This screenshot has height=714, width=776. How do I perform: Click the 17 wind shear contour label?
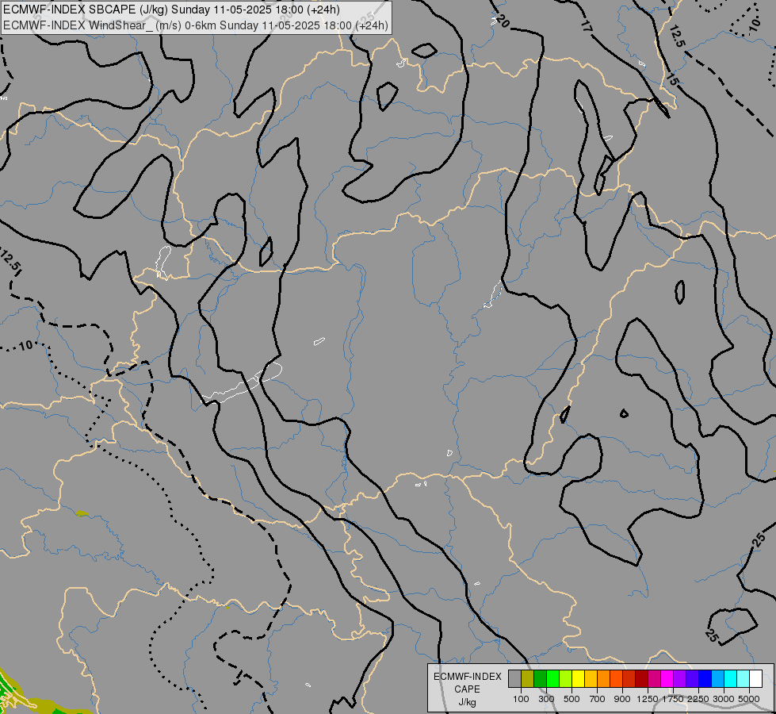pos(586,25)
